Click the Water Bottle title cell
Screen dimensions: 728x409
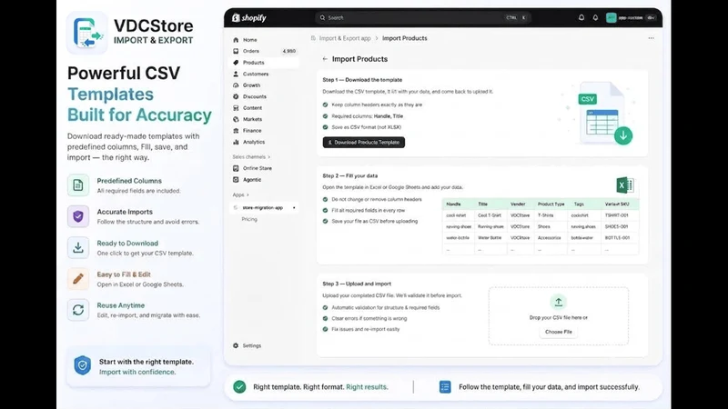click(490, 237)
